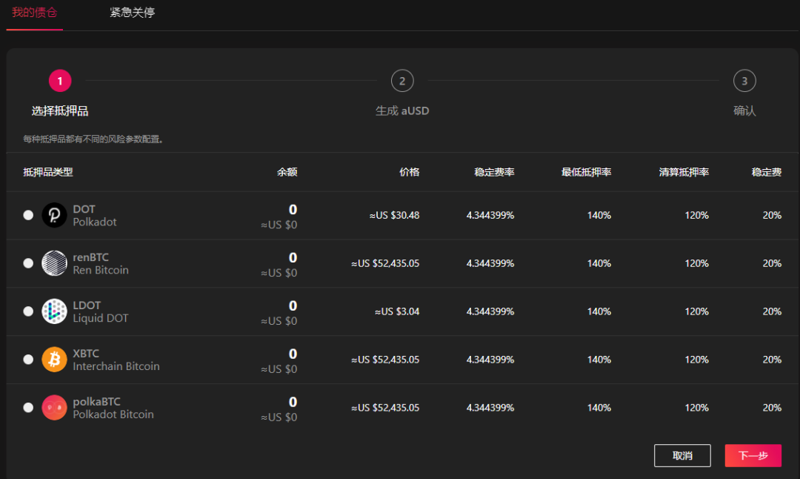Screen dimensions: 800x479
Task: Click the 稳定费 column header
Action: click(x=767, y=172)
